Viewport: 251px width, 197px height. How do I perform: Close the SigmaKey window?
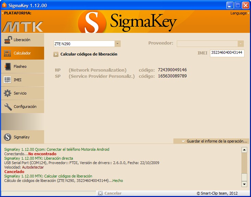[x=246, y=5]
